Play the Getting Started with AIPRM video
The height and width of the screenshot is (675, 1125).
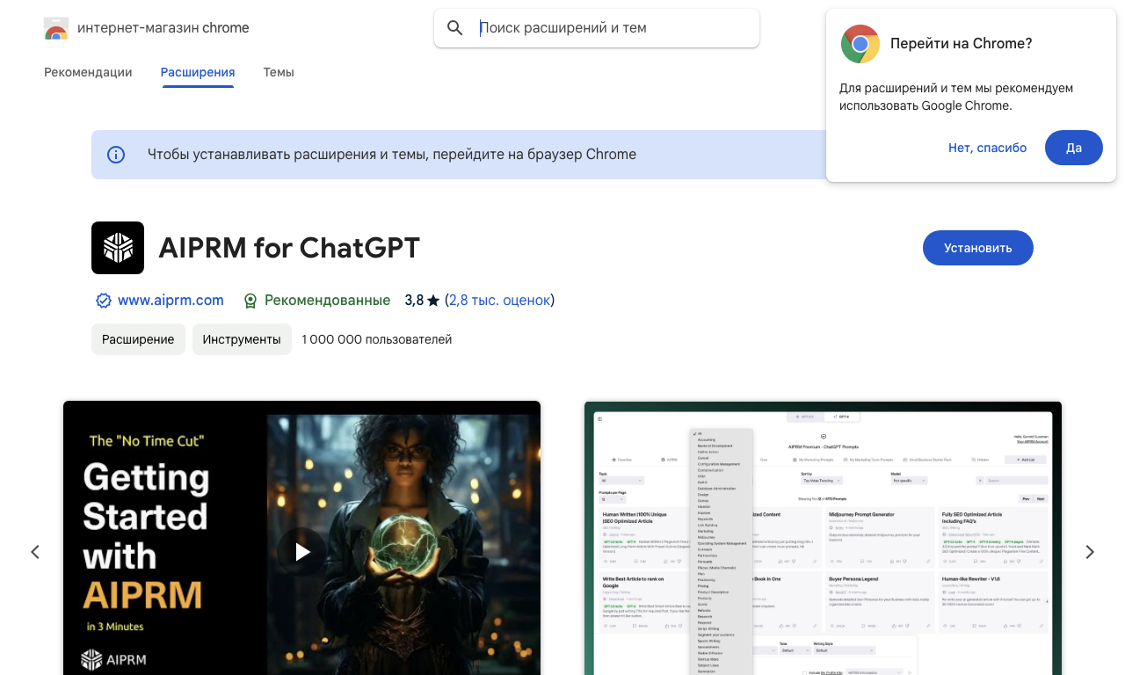[x=302, y=552]
